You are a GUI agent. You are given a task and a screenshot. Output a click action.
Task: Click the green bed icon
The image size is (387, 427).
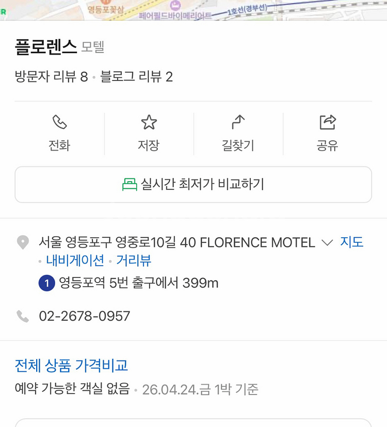pos(130,185)
